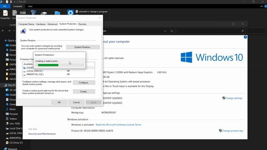Open CD Drive (F:) in sidebar

click(14, 142)
